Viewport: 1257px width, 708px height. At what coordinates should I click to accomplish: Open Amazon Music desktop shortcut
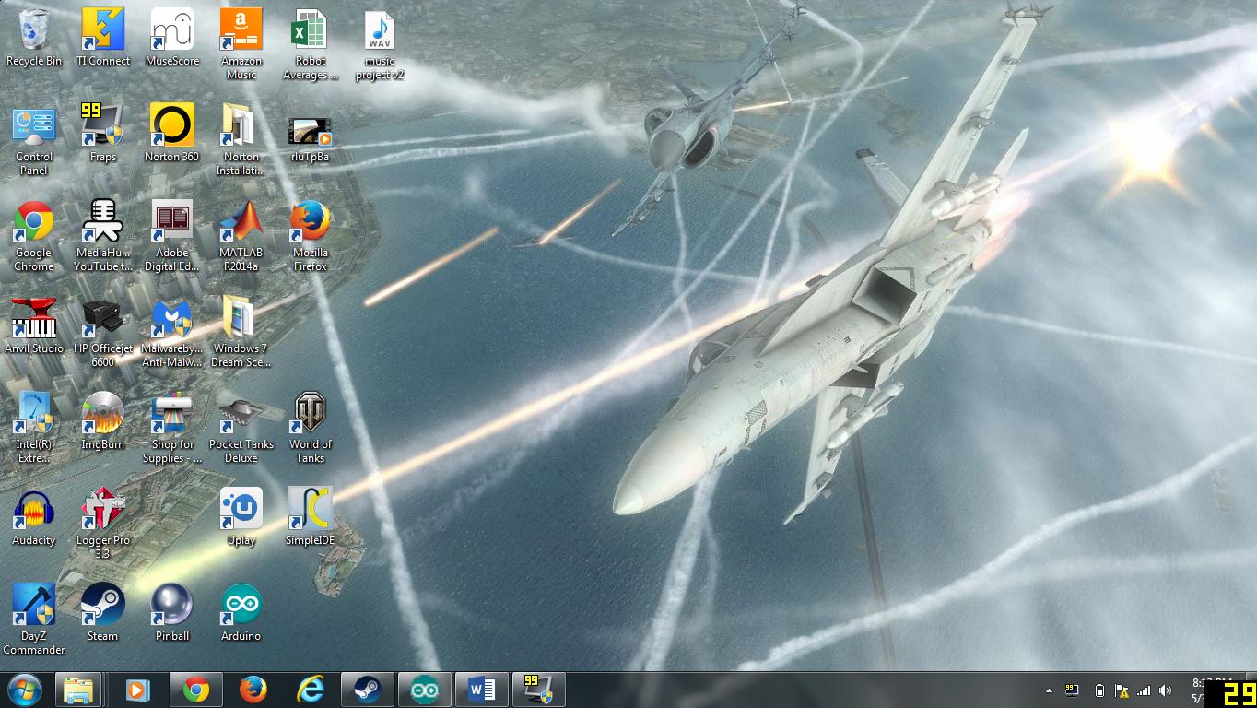coord(241,44)
